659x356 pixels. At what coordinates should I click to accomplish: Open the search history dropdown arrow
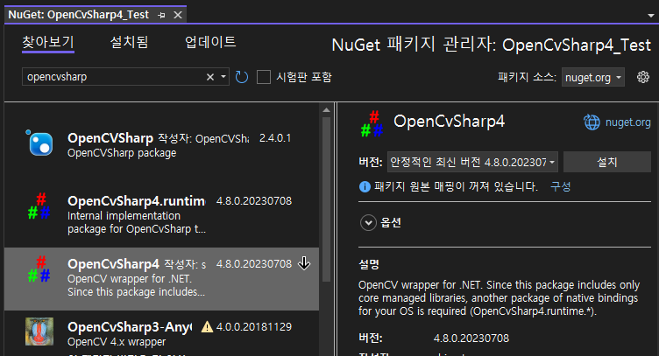tap(223, 77)
